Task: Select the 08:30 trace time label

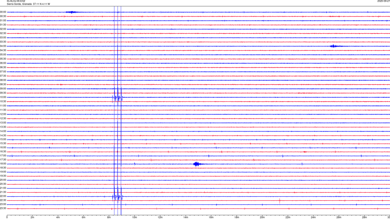Action: (3, 84)
